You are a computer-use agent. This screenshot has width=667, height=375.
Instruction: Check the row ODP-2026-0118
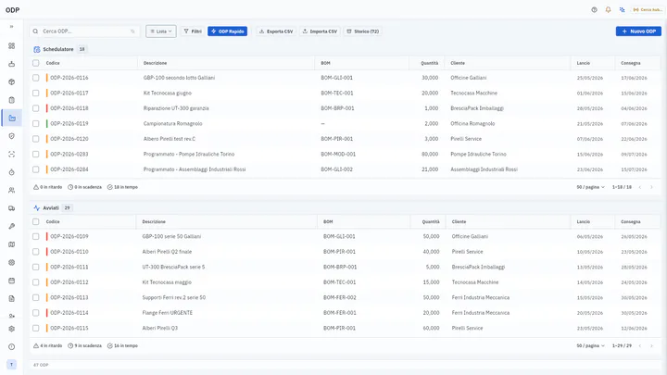(36, 108)
